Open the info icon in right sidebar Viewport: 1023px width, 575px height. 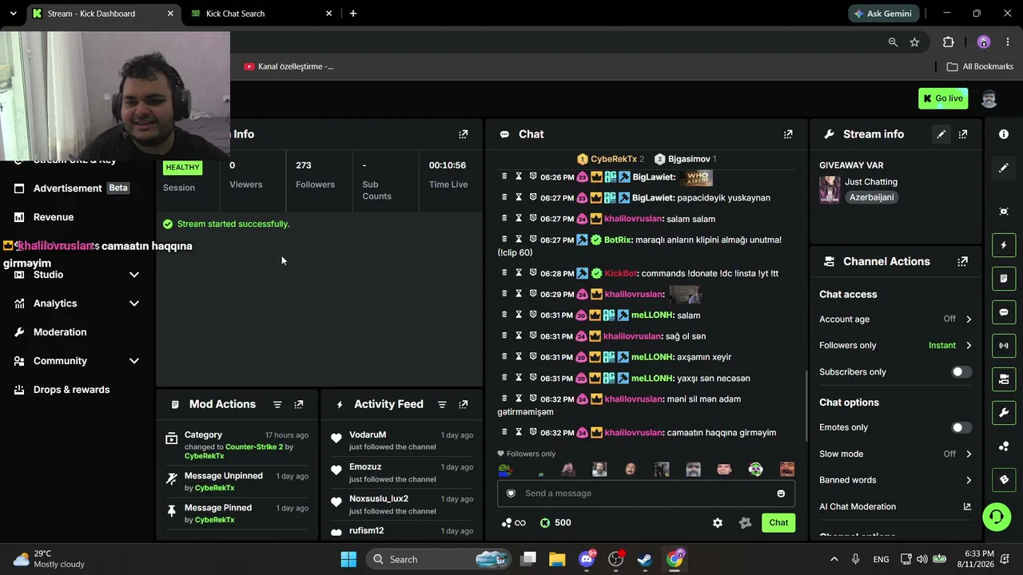[x=1004, y=134]
